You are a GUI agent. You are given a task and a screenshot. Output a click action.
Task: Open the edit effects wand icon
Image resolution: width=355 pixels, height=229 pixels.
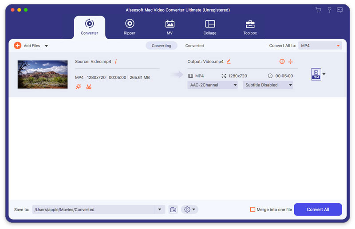(x=79, y=87)
